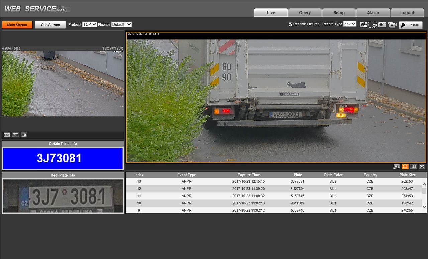Switch main video to four-pane grid layout
Viewport: 428px width, 259px height.
pyautogui.click(x=414, y=166)
